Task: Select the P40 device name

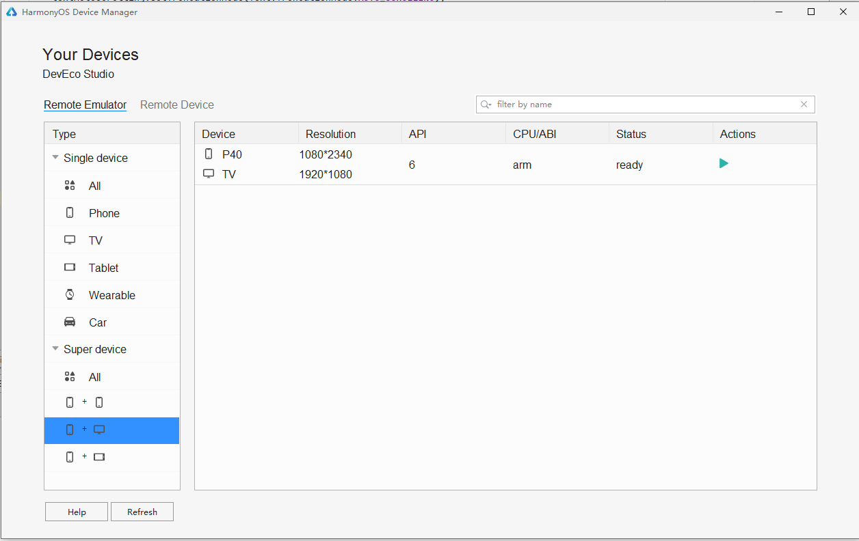Action: pos(232,154)
